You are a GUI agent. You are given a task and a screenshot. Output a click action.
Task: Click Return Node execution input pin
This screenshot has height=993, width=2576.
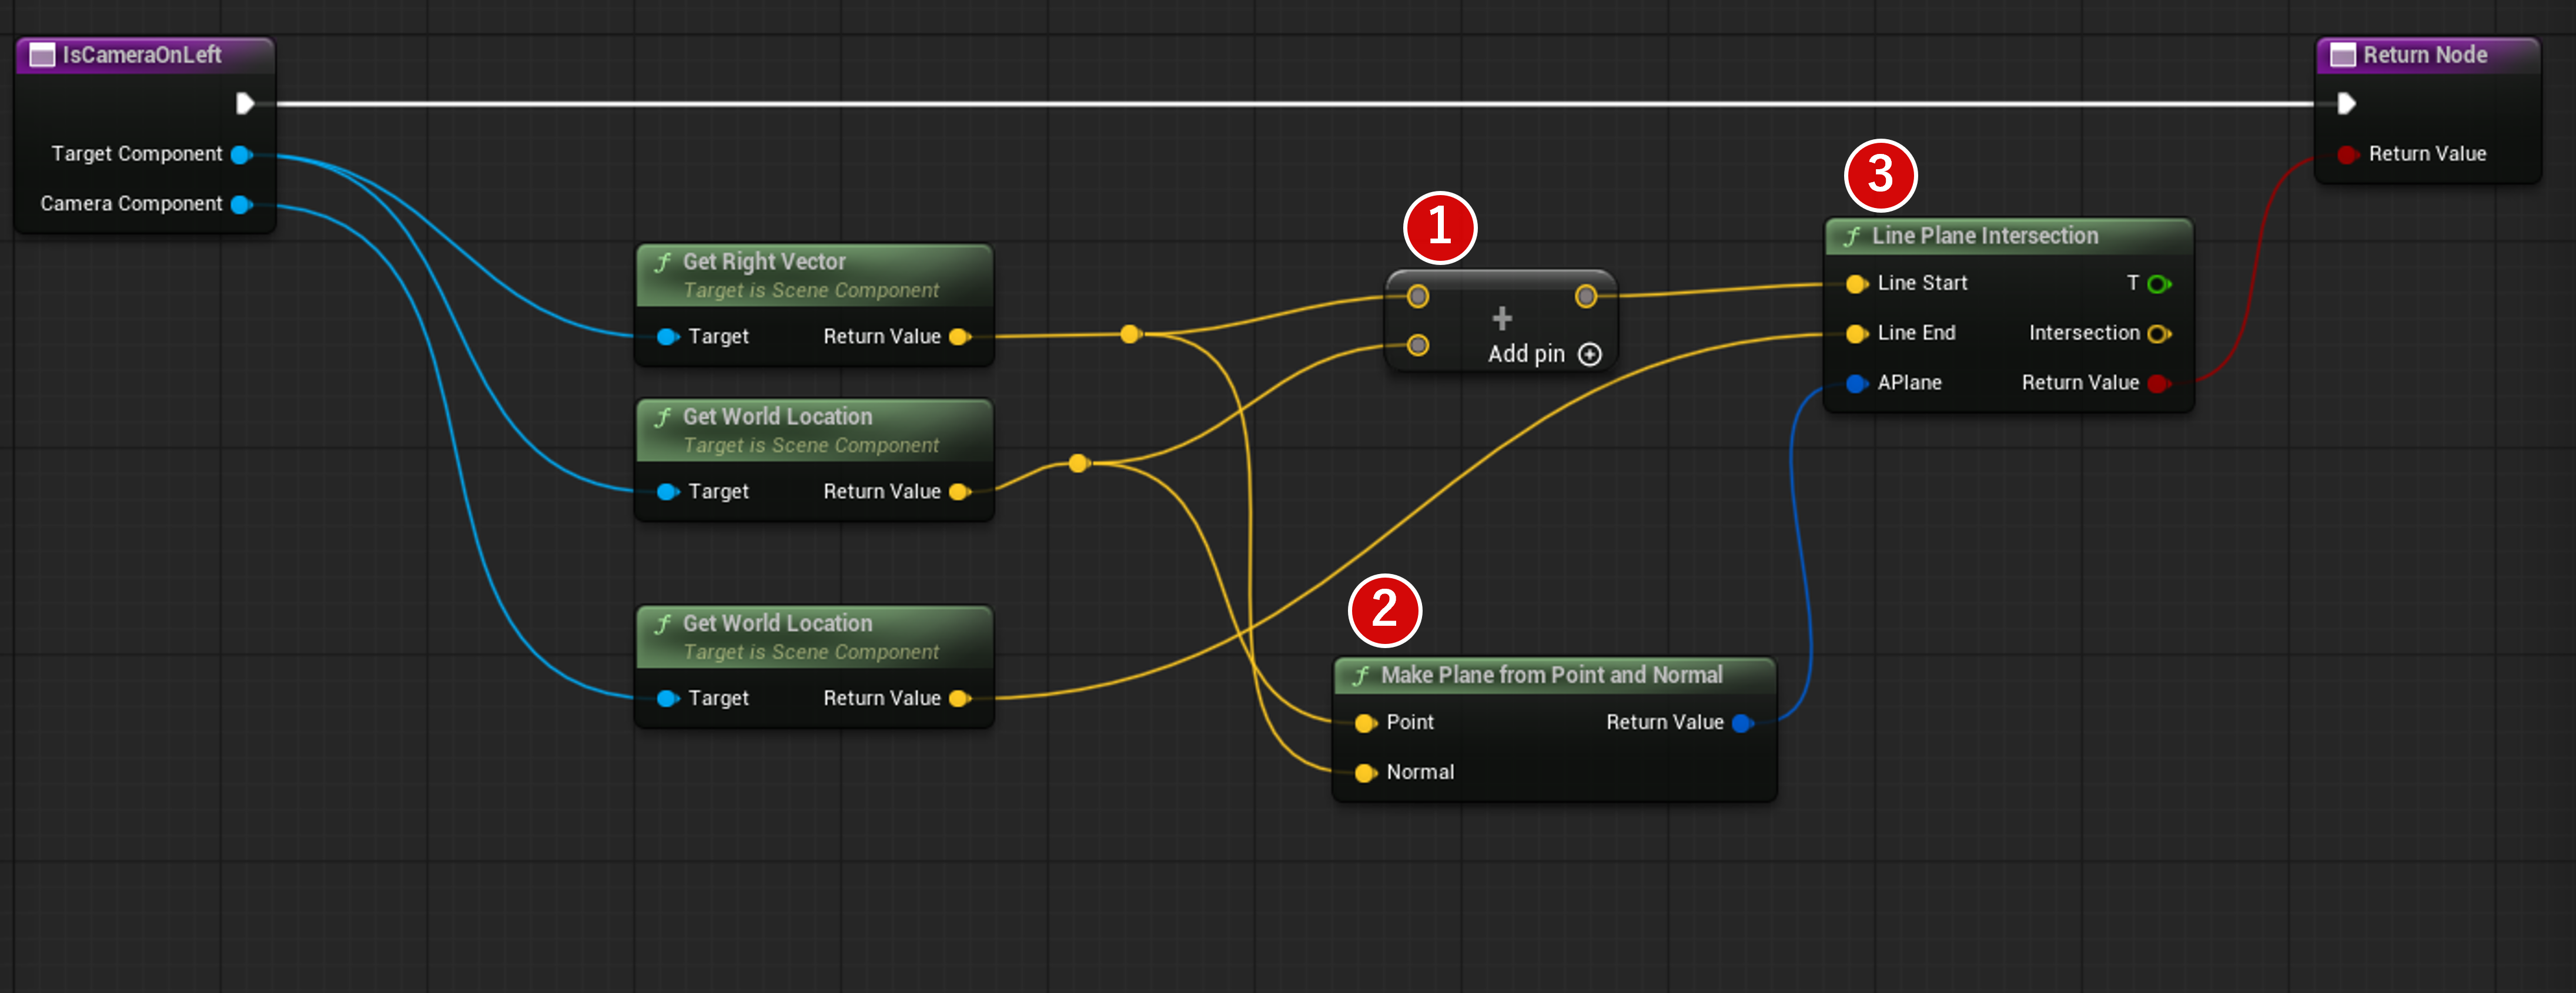[x=2346, y=103]
